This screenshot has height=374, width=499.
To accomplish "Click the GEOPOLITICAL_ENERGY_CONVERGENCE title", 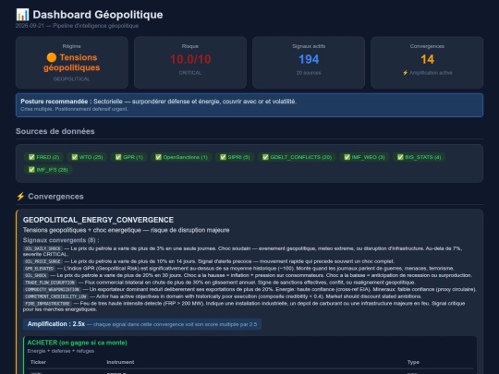I will click(98, 220).
